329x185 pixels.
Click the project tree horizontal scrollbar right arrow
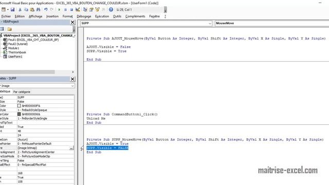(73, 72)
